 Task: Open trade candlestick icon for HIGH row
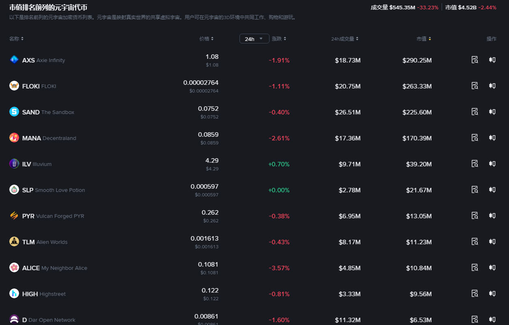pos(492,293)
